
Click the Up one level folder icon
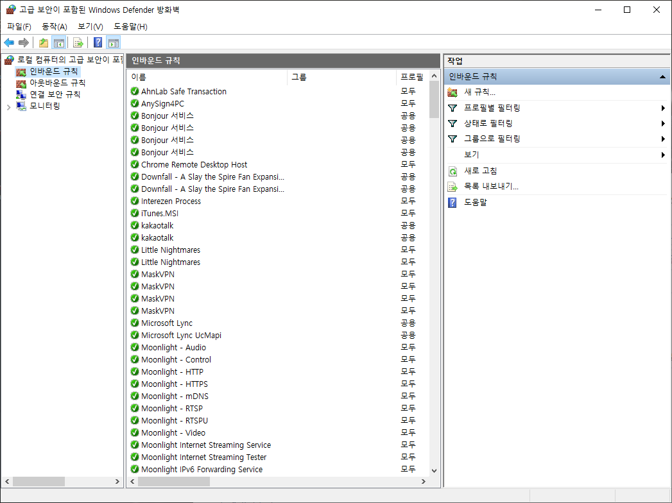click(x=43, y=42)
